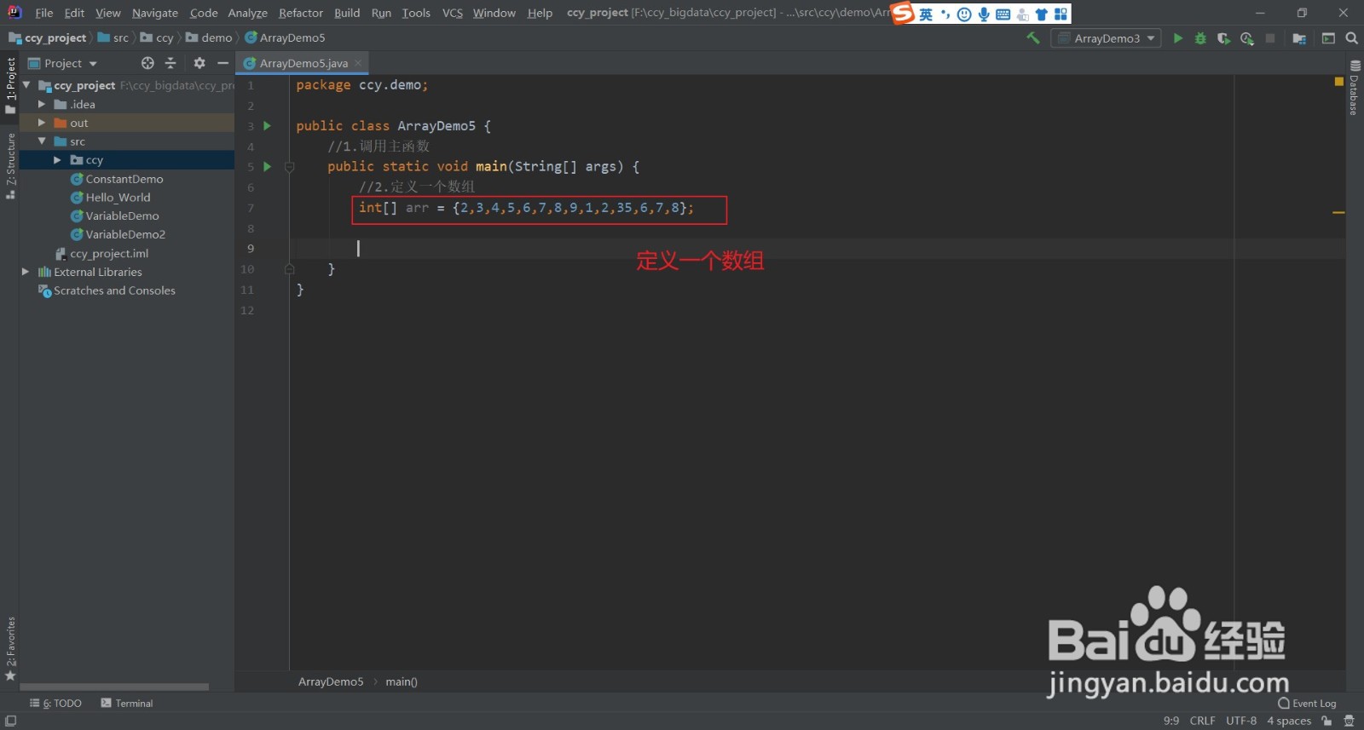The width and height of the screenshot is (1364, 730).
Task: Toggle file read-only lock in status bar
Action: coord(1326,721)
